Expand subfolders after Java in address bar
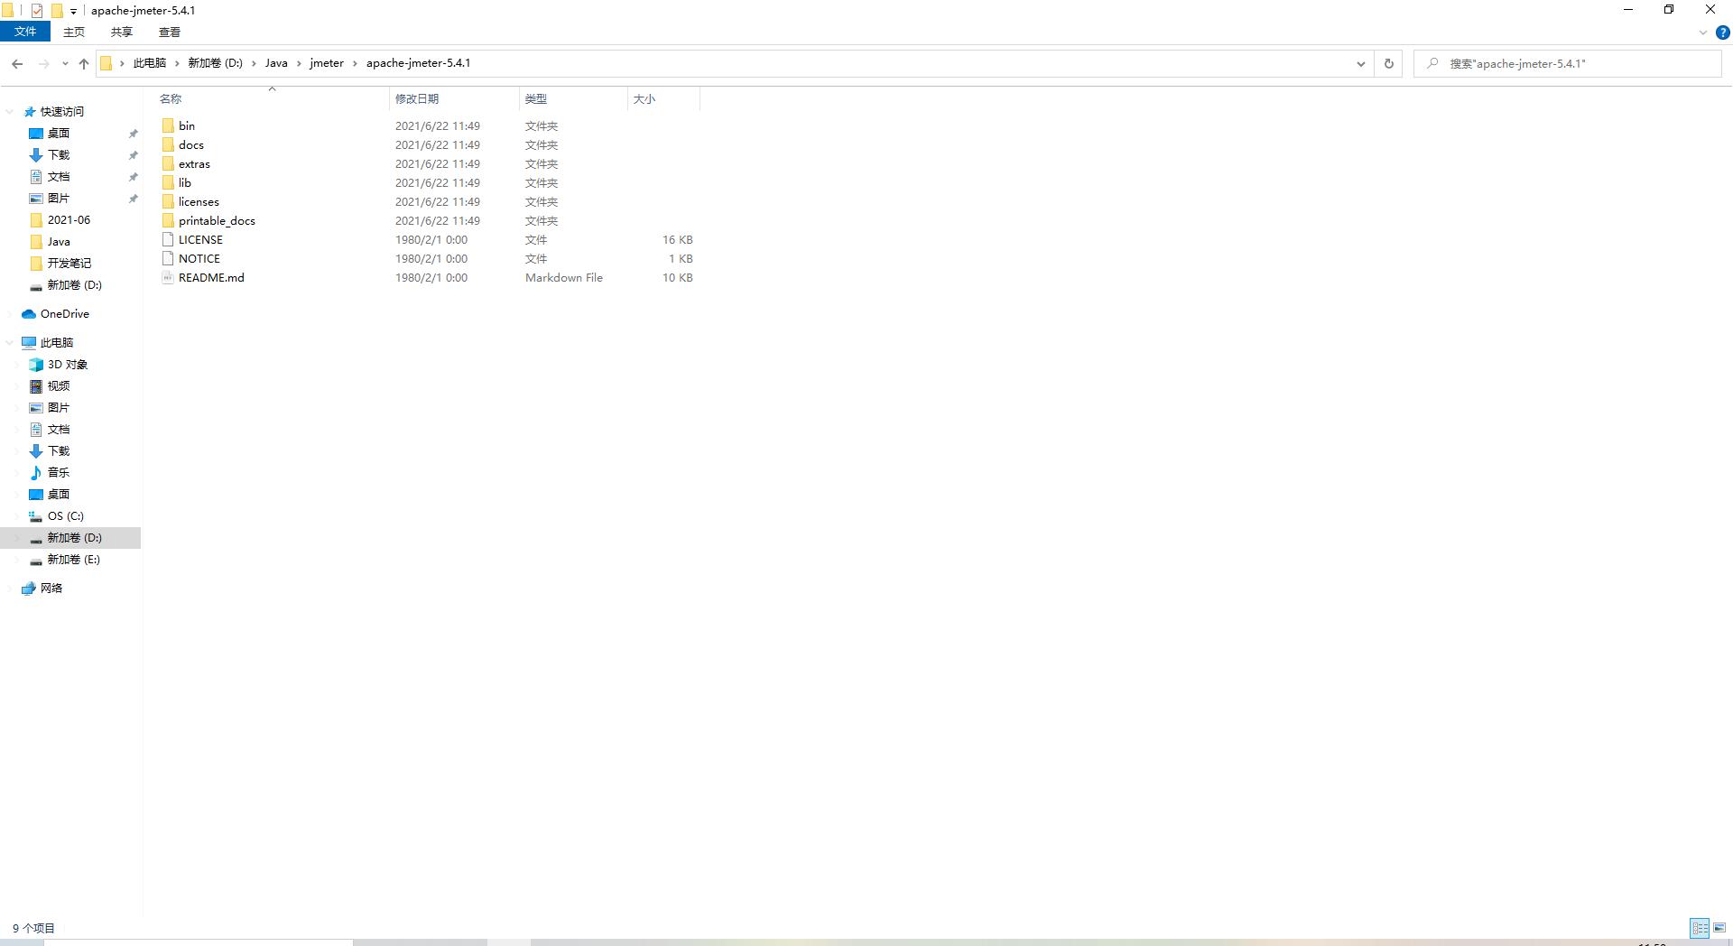This screenshot has height=946, width=1733. (x=299, y=63)
